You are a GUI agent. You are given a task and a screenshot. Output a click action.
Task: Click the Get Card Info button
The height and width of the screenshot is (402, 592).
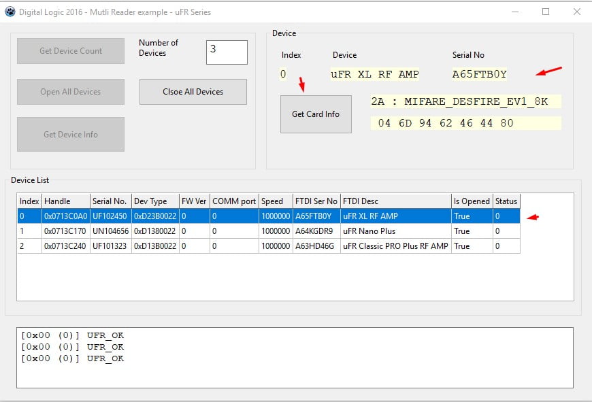316,114
